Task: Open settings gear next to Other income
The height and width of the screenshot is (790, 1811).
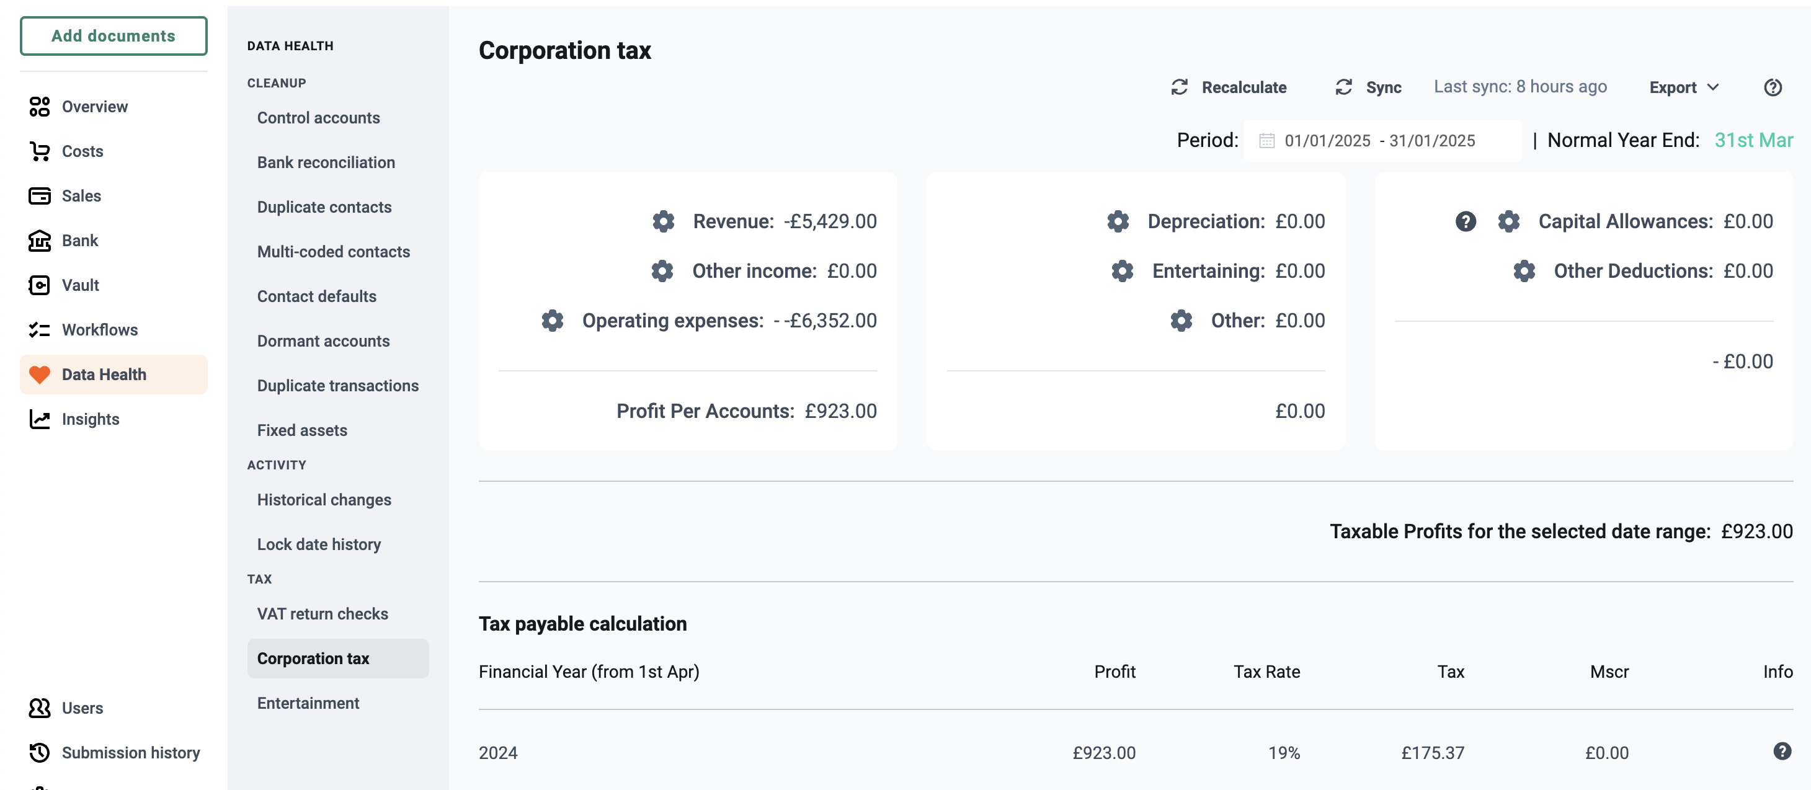Action: 662,270
